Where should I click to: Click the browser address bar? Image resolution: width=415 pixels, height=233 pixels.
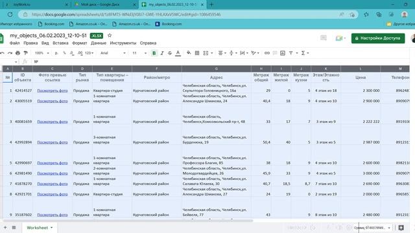[x=183, y=14]
